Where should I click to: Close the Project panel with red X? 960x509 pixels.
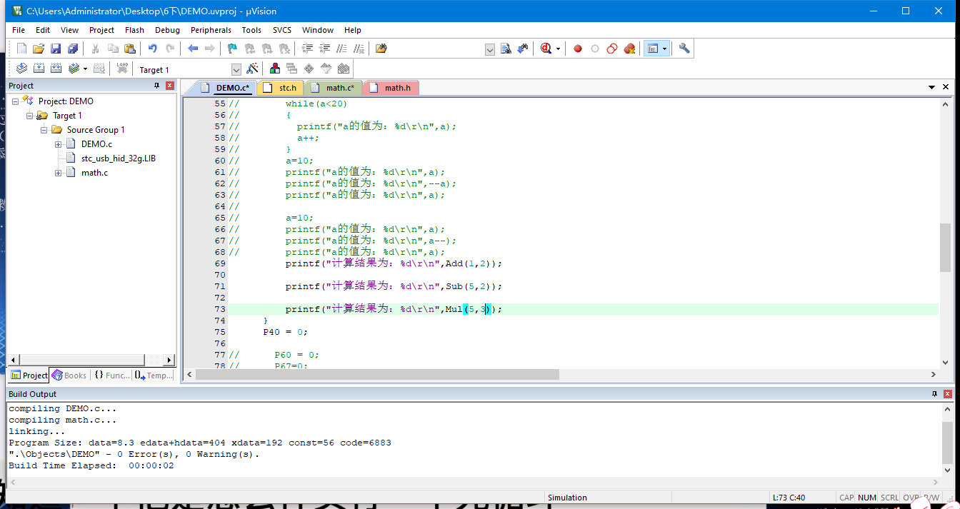click(170, 86)
